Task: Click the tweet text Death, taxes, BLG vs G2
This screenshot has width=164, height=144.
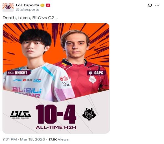Action: (x=30, y=18)
